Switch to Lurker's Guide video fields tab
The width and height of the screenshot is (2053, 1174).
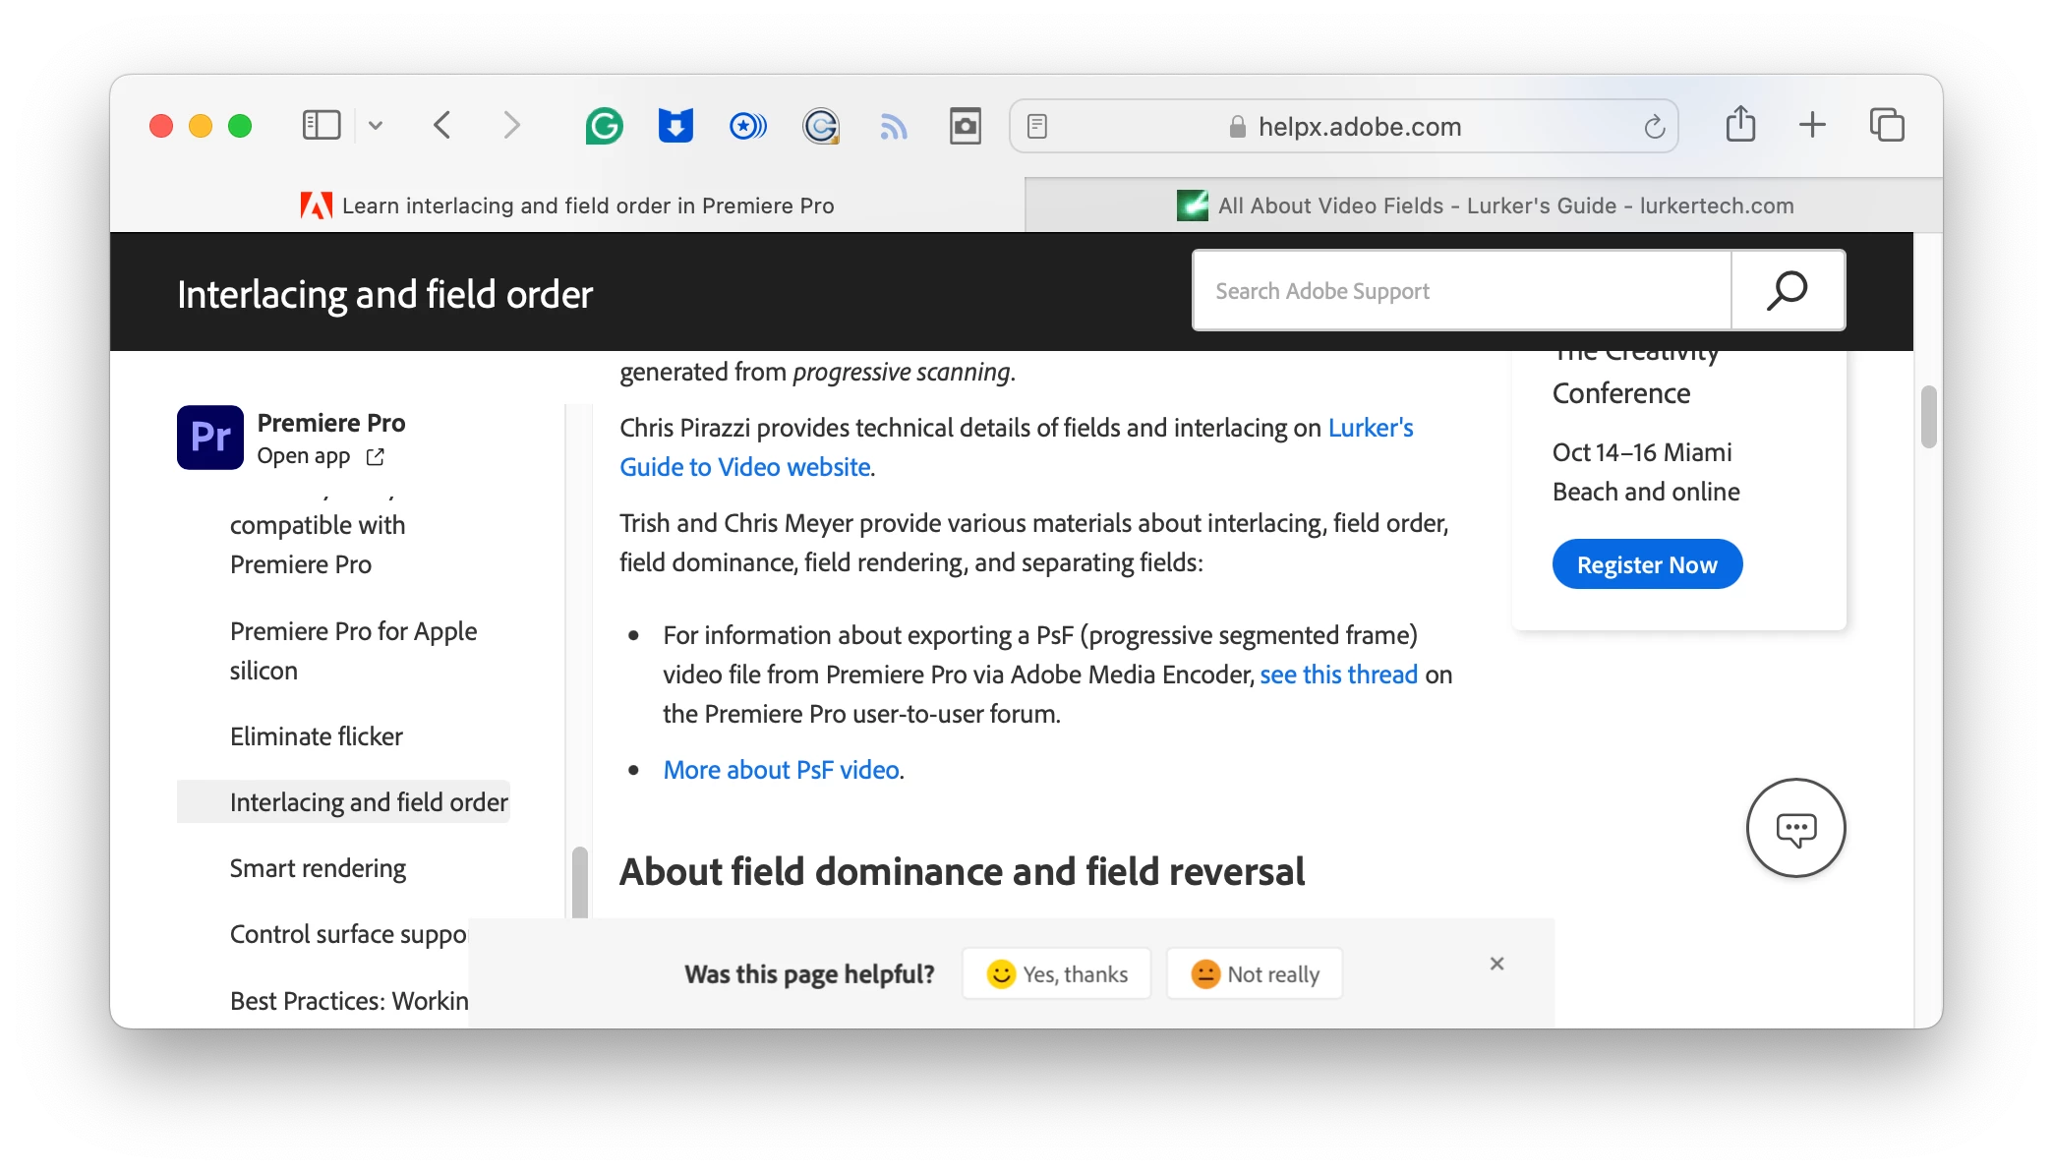click(x=1485, y=205)
